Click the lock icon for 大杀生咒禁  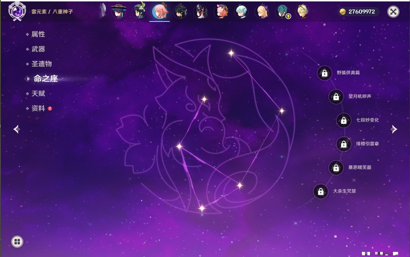tap(321, 192)
